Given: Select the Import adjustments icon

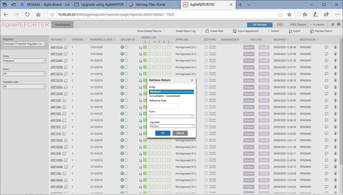Looking at the screenshot, I should pyautogui.click(x=234, y=31).
